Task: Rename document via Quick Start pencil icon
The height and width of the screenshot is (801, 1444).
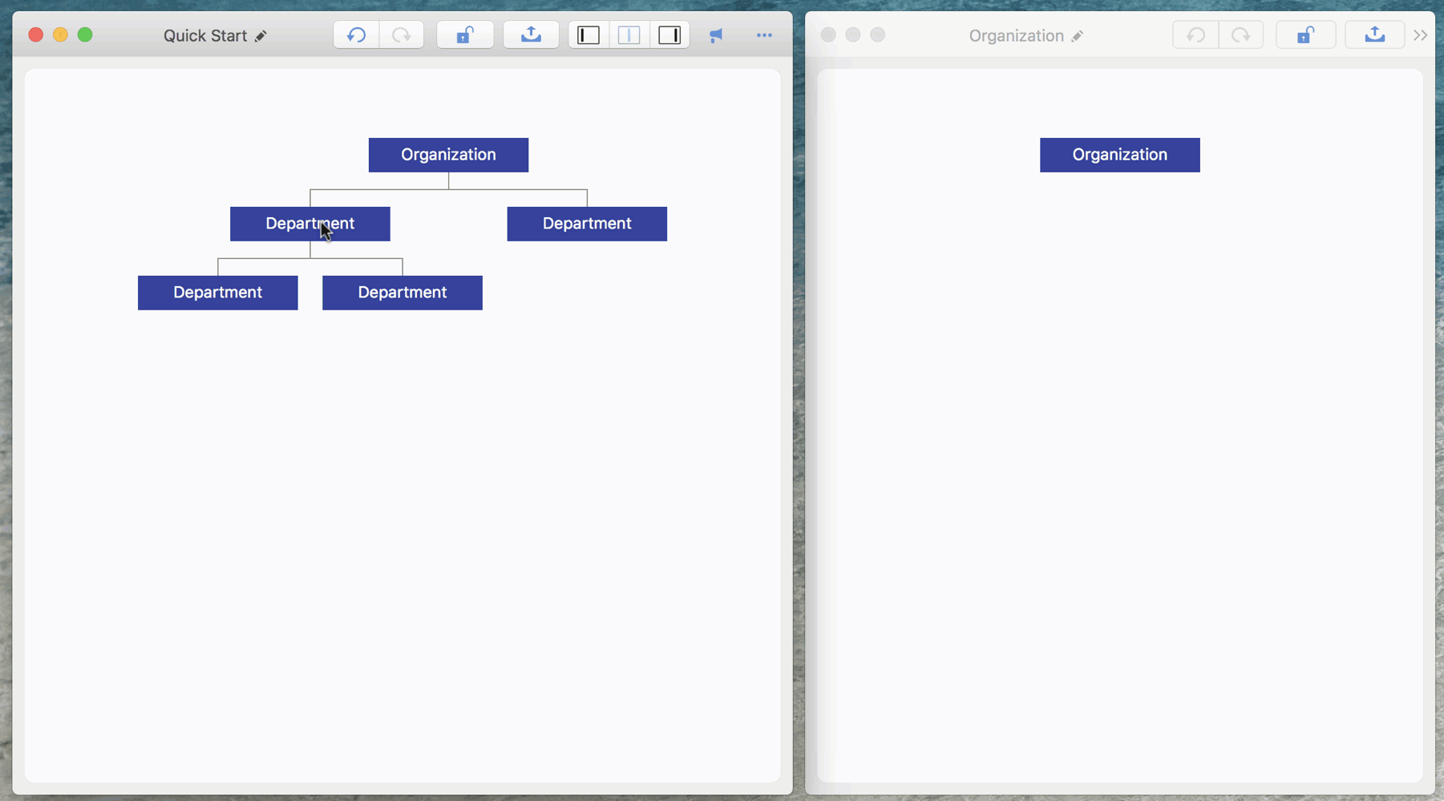Action: [261, 36]
